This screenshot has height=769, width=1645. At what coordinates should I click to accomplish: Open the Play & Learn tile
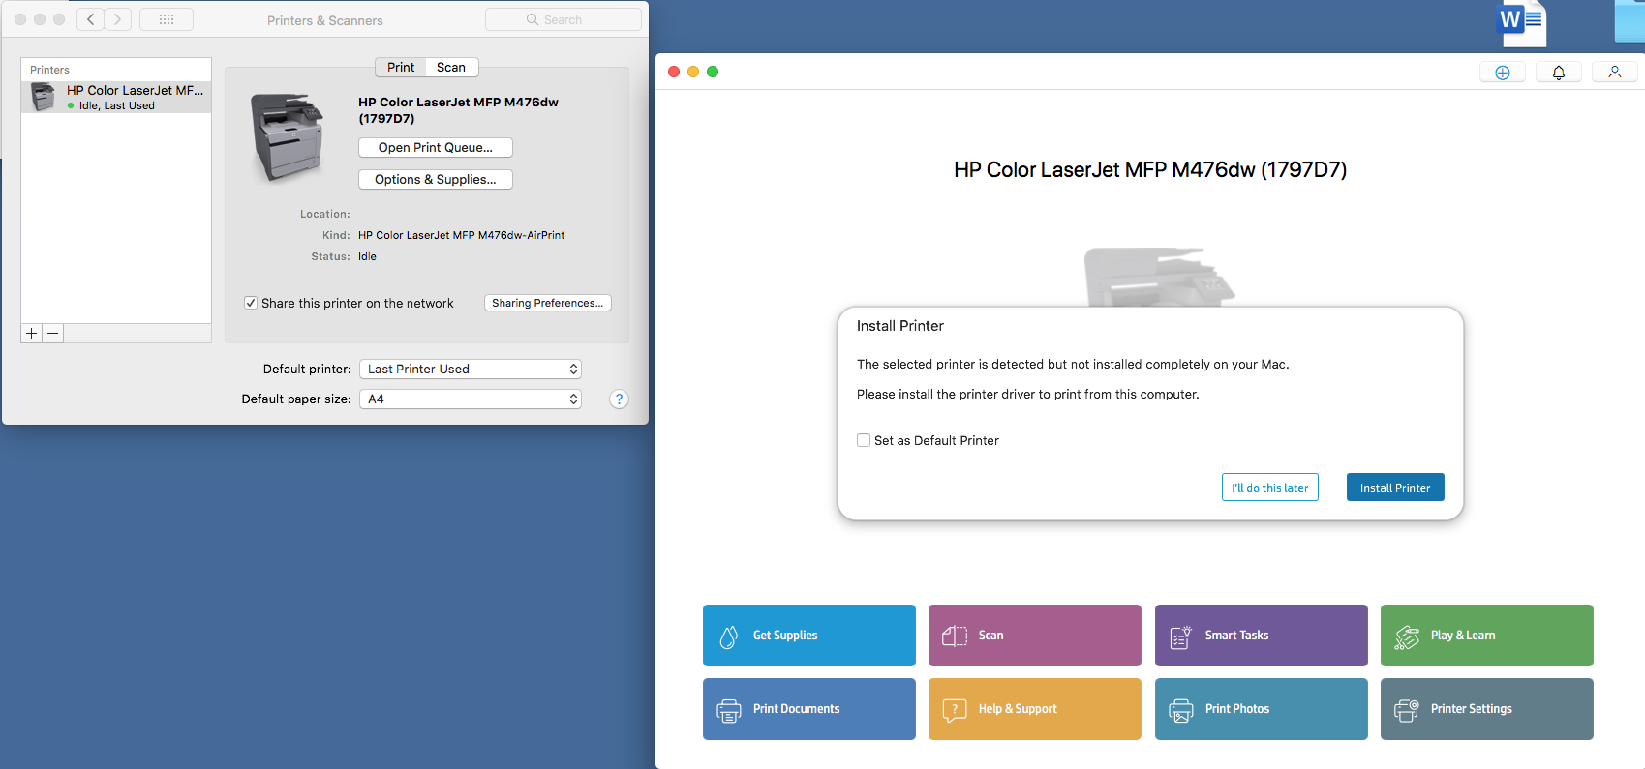point(1487,636)
